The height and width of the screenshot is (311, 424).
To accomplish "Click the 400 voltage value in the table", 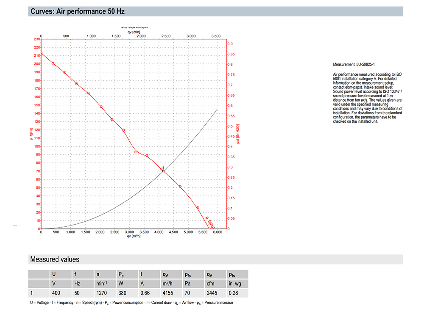I will [56, 293].
